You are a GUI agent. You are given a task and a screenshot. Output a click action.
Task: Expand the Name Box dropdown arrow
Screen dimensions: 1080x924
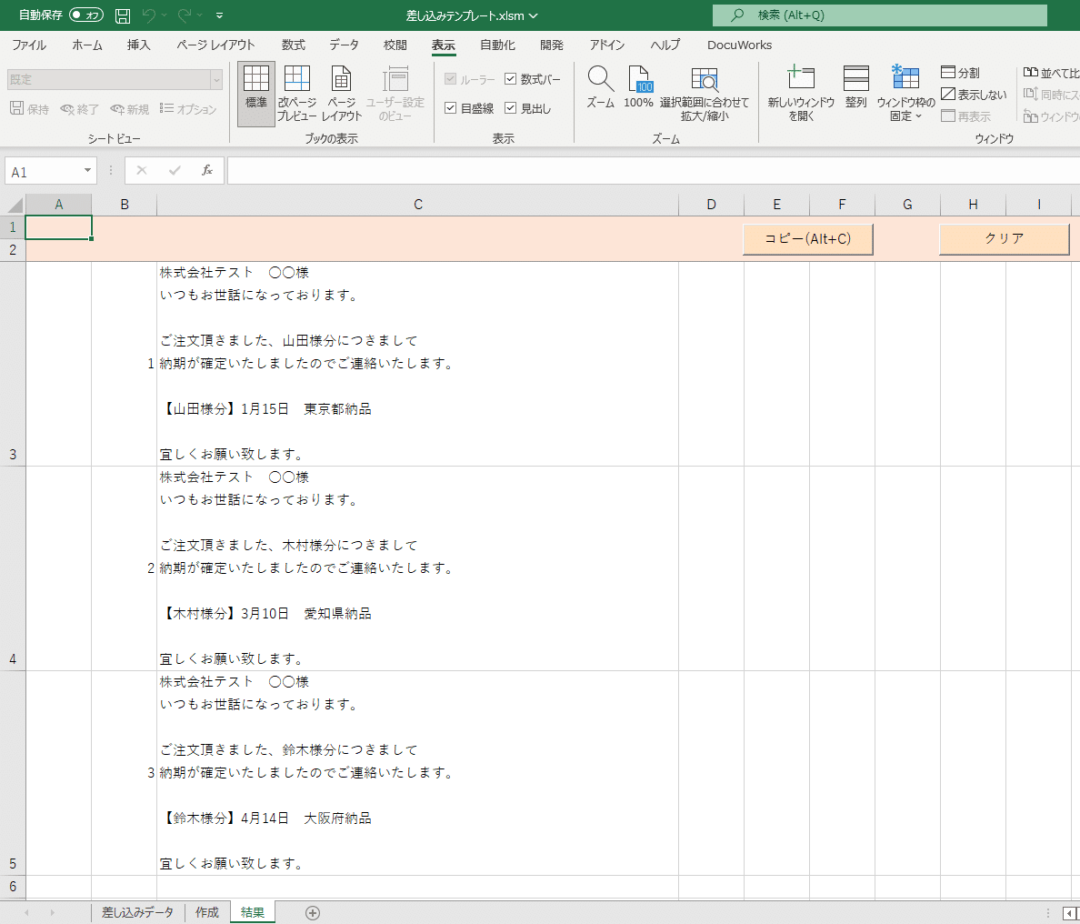[87, 170]
